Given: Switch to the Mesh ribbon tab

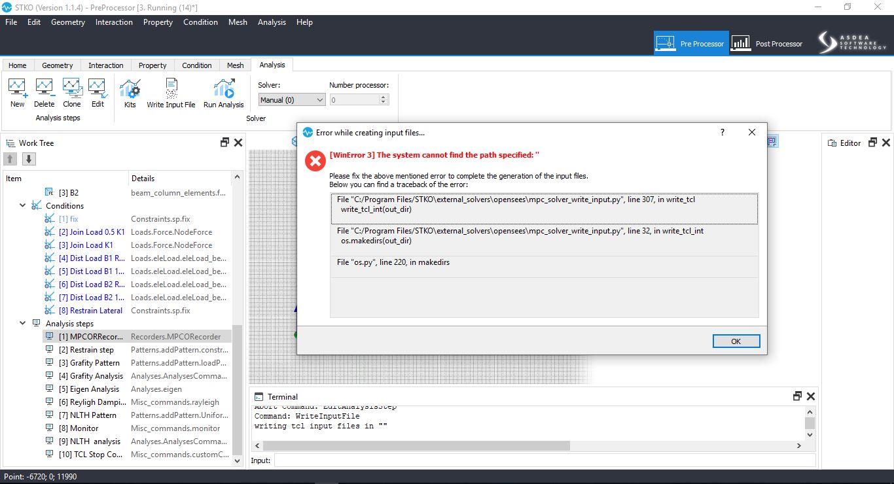Looking at the screenshot, I should tap(236, 65).
